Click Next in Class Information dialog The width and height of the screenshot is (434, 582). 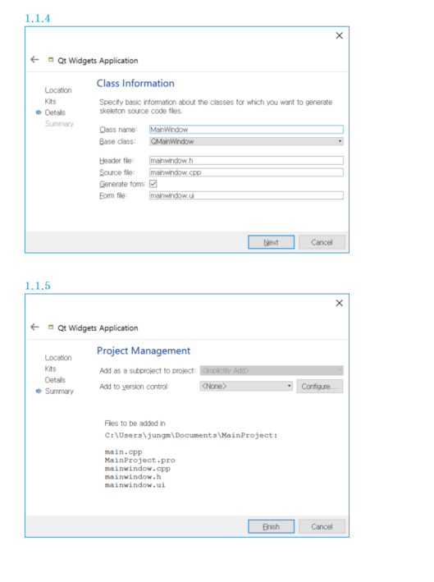tap(272, 242)
